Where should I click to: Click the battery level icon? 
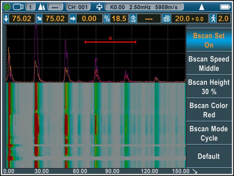225,7
